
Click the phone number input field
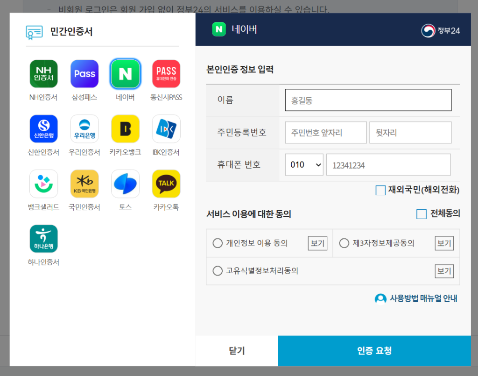(x=388, y=165)
